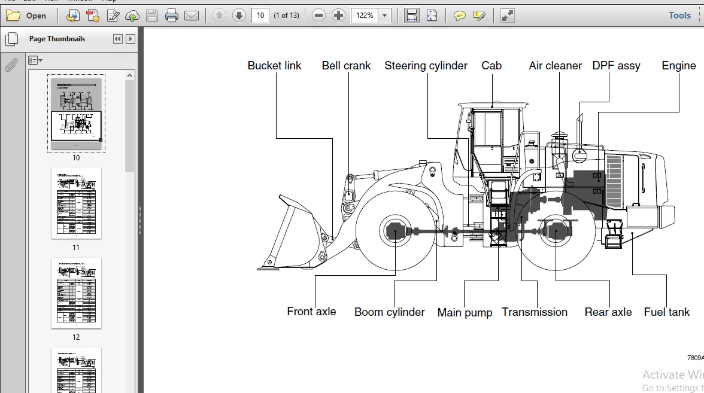Open the attachments paperclip panel

[x=11, y=65]
